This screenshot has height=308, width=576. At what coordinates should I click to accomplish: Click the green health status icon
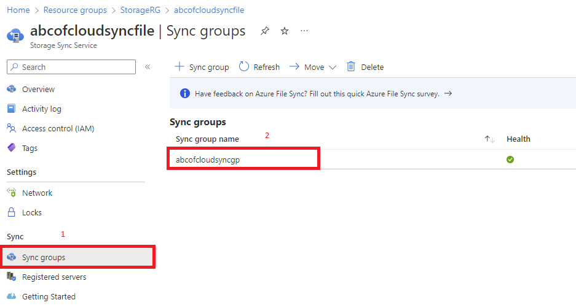(x=510, y=160)
